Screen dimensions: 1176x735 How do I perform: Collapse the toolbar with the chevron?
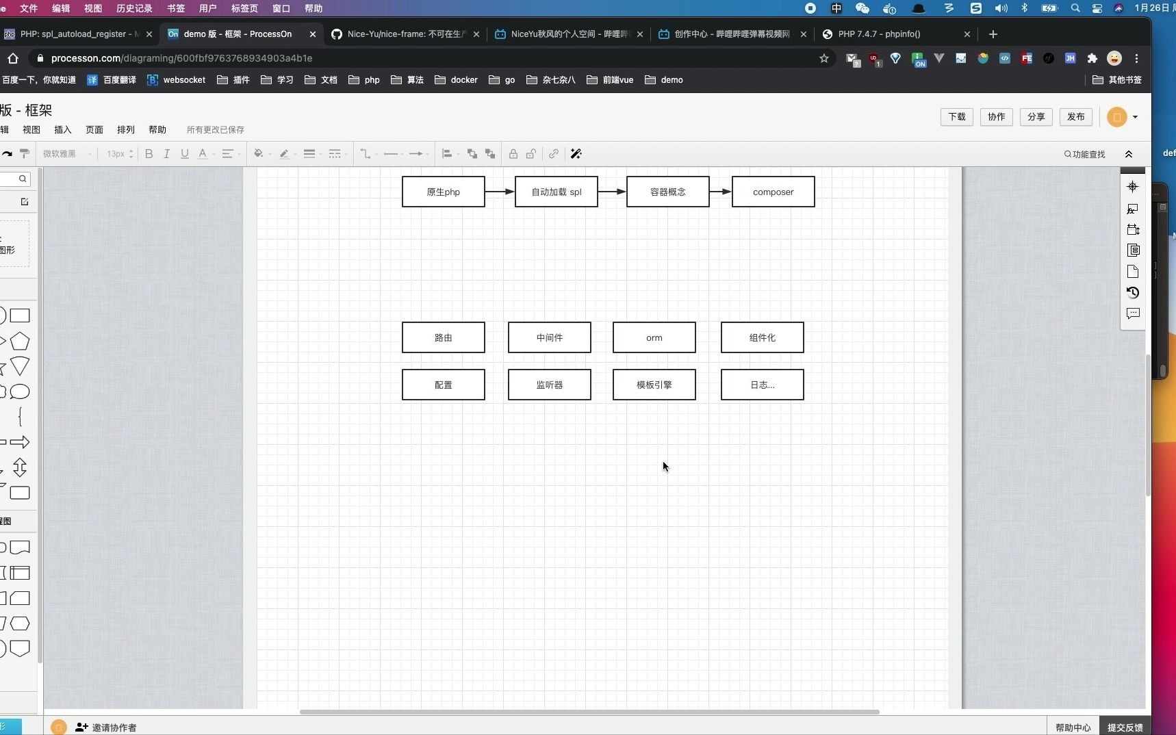[1129, 154]
